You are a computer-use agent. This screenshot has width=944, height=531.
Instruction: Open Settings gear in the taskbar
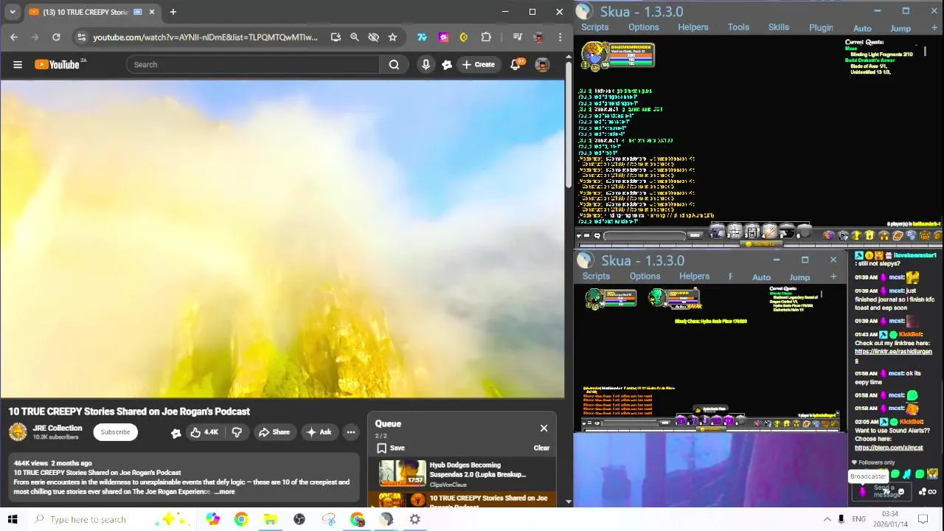pos(415,519)
